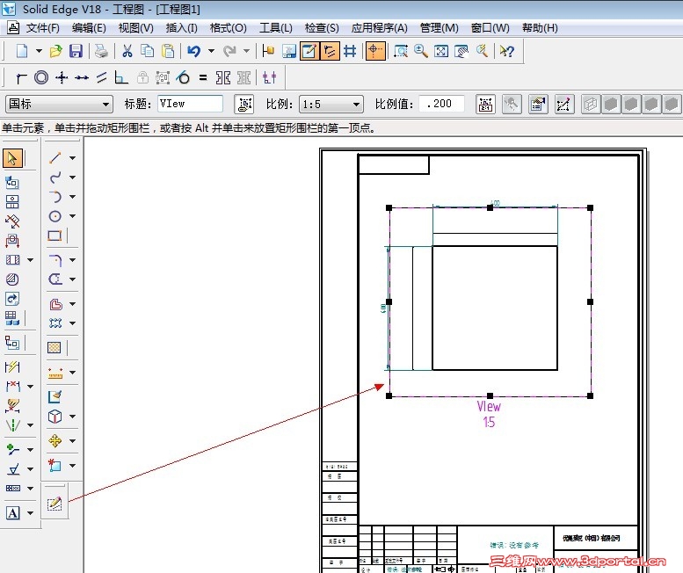Image resolution: width=683 pixels, height=573 pixels.
Task: Toggle the highlighted snap target button
Action: pos(375,51)
